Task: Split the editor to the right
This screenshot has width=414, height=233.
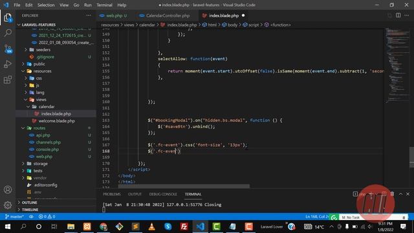Action: (398, 16)
